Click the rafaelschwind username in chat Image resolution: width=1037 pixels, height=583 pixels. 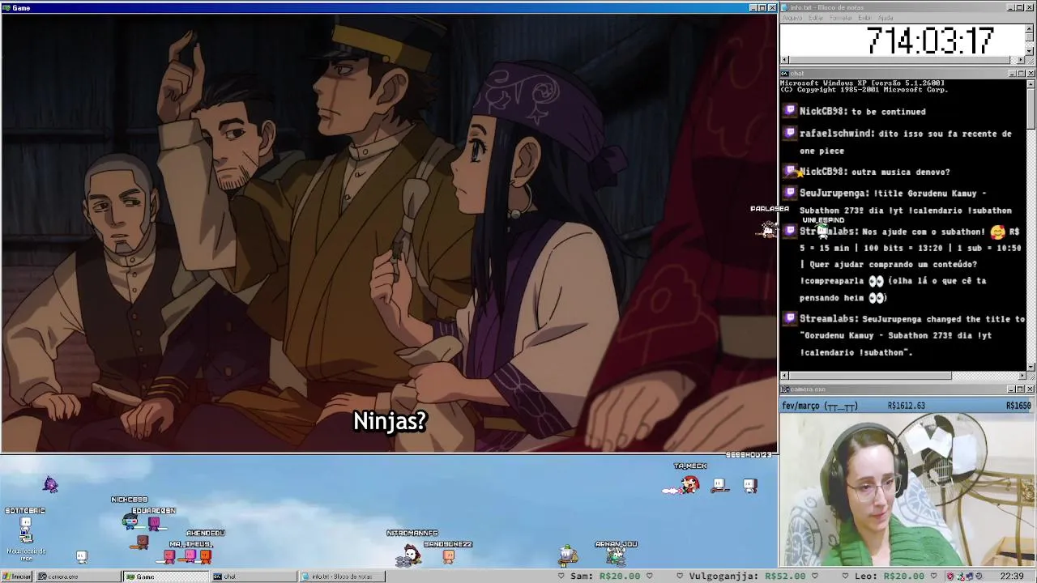(837, 134)
